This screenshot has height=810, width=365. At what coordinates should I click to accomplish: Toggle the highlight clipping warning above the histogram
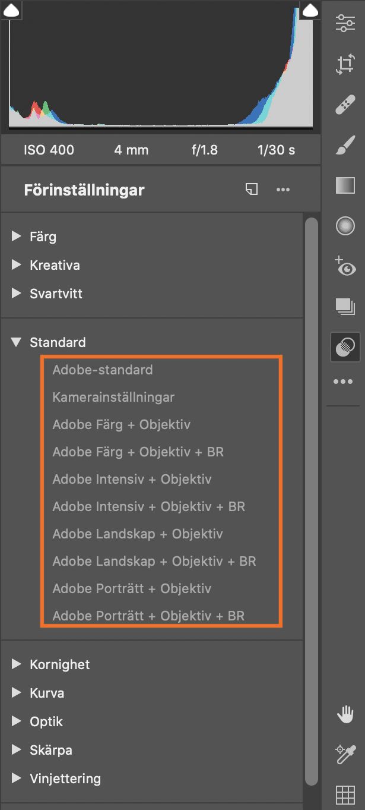(x=311, y=10)
